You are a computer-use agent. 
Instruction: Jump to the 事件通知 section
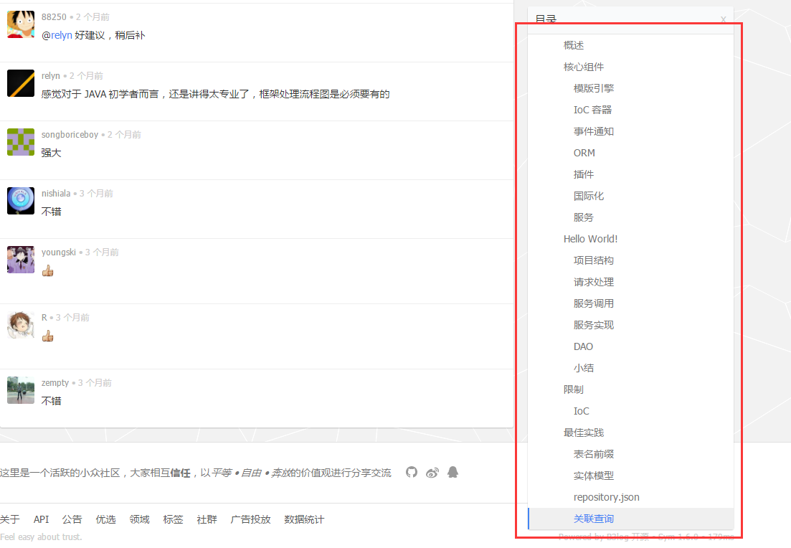(x=594, y=132)
